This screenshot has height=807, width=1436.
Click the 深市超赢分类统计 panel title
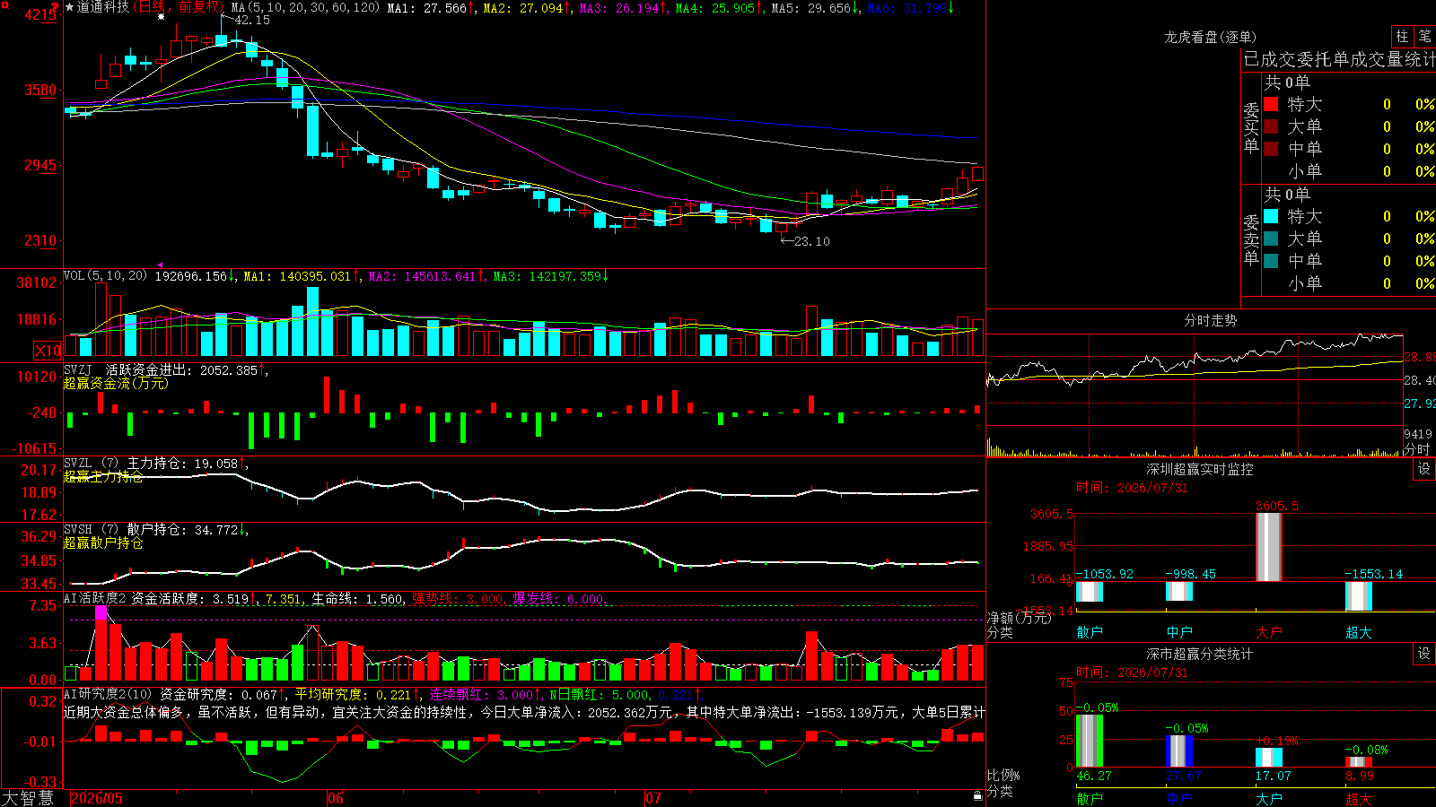(1200, 654)
